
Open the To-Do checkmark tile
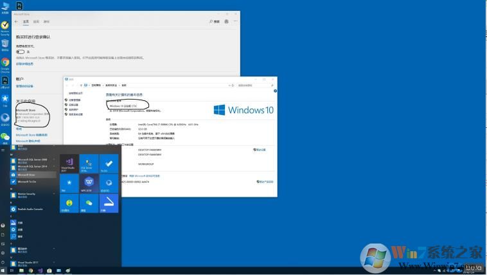109,164
